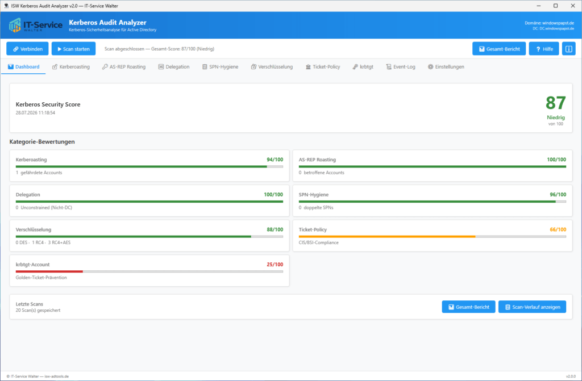Viewport: 582px width, 381px height.
Task: Click the red krbtgt-Account progress bar
Action: click(x=149, y=271)
